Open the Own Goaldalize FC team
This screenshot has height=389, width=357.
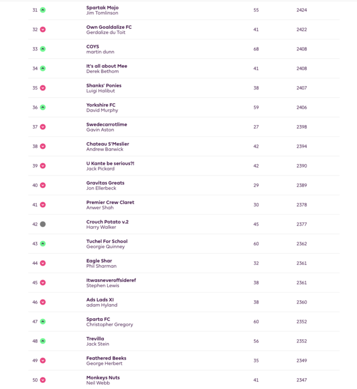tap(109, 27)
